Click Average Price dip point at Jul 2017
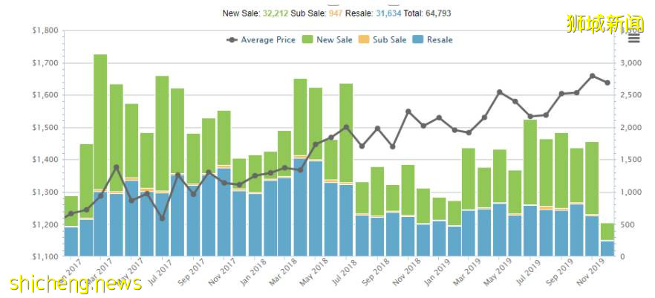The image size is (655, 298). (x=162, y=218)
